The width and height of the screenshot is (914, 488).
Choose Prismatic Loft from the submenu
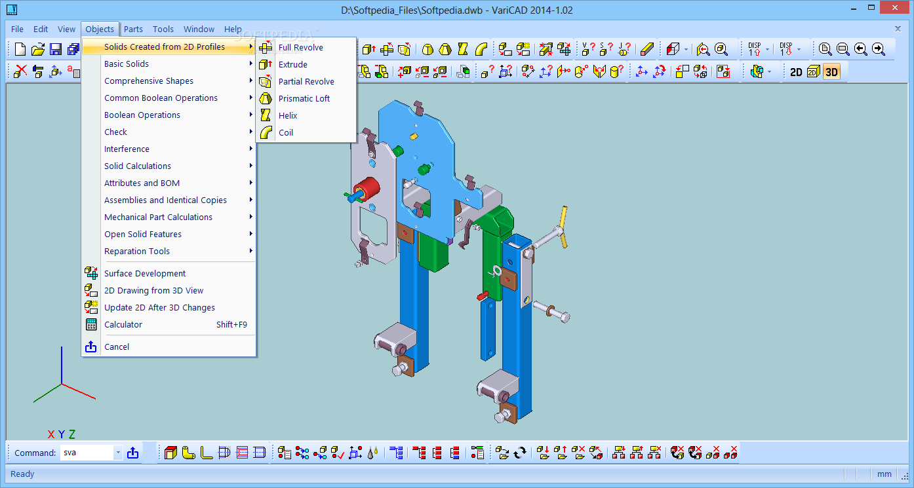(x=306, y=98)
